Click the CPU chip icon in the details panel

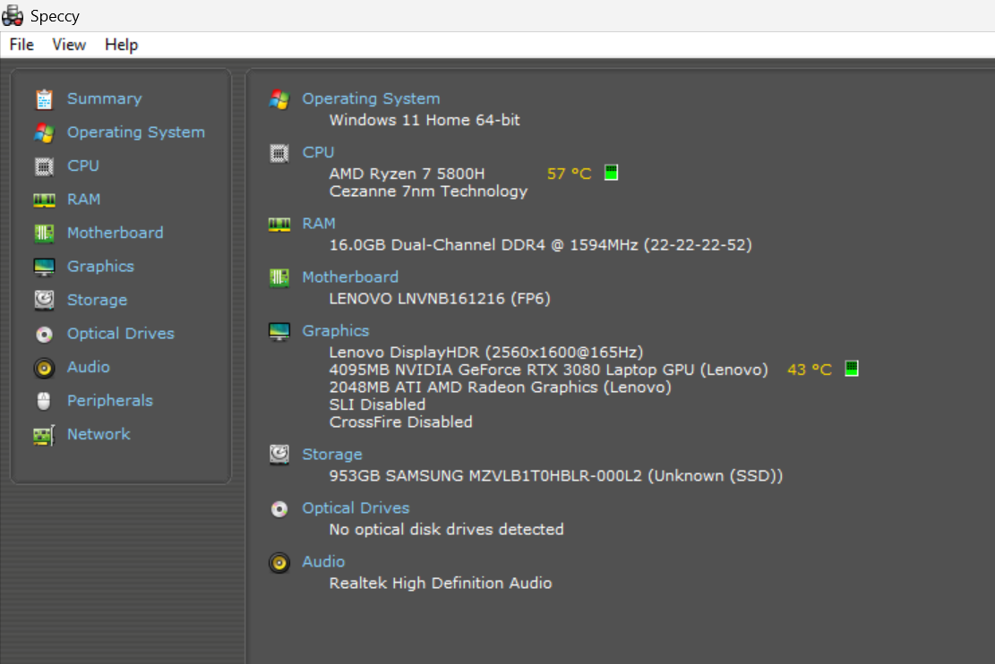pyautogui.click(x=279, y=152)
